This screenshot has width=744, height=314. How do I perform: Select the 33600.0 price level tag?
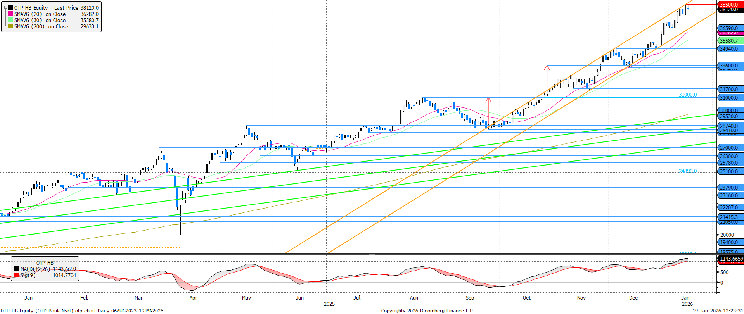point(730,66)
